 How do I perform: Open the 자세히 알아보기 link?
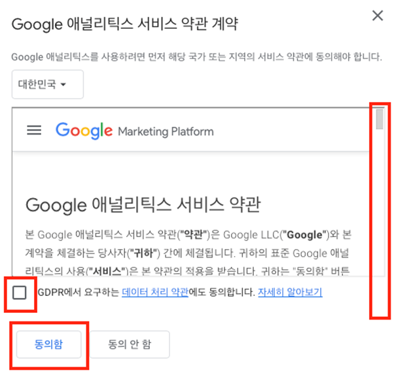[x=290, y=292]
